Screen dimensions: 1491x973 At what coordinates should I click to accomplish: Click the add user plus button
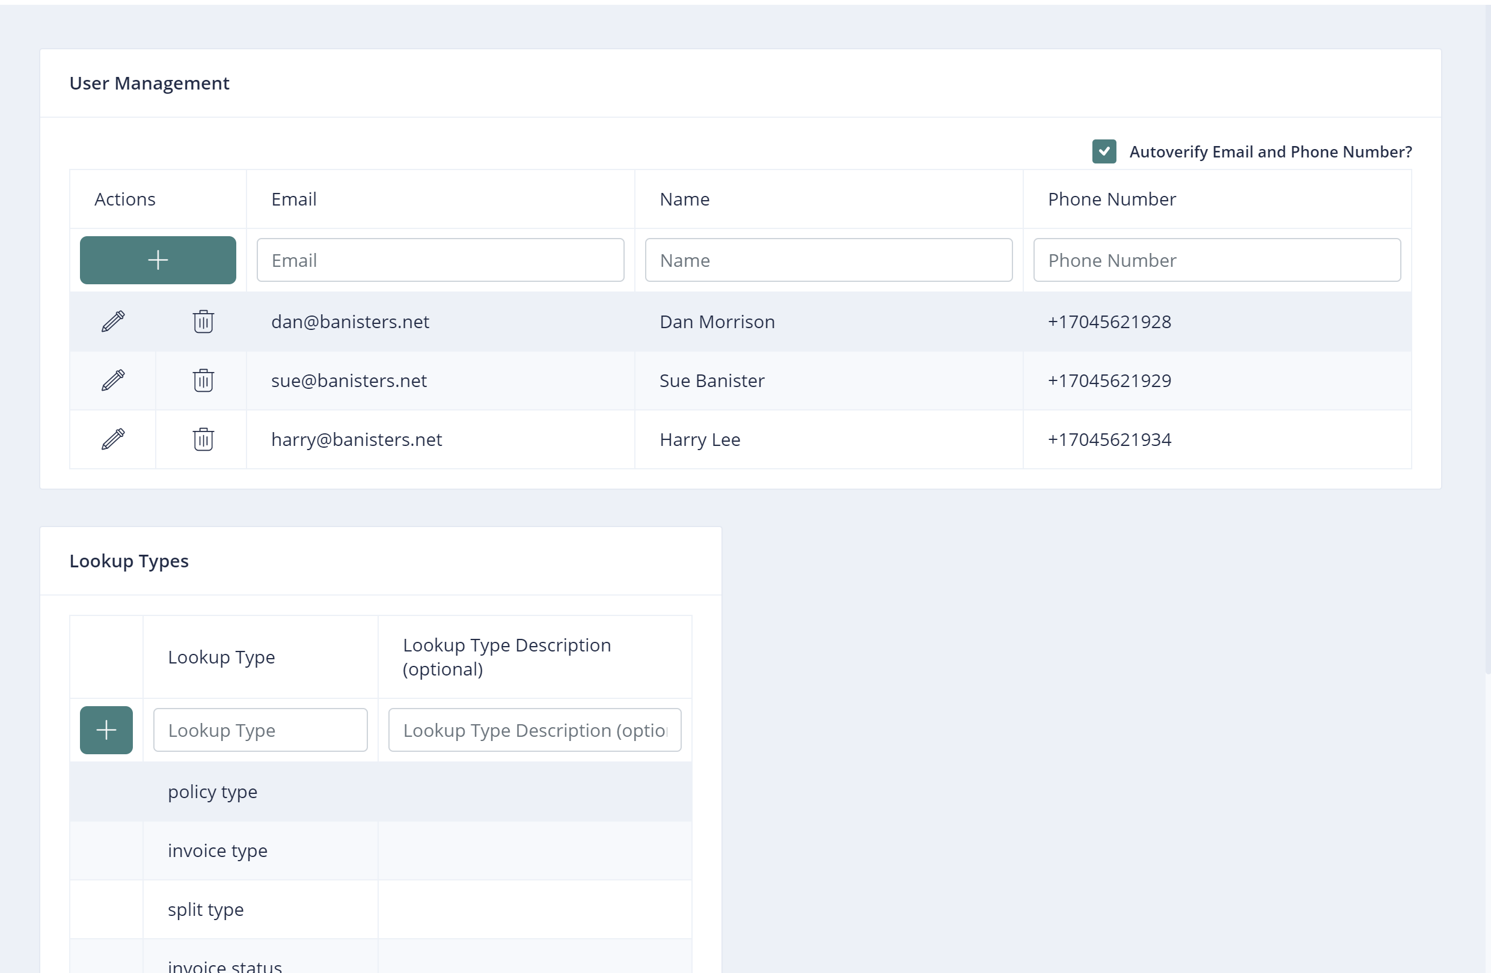click(158, 260)
